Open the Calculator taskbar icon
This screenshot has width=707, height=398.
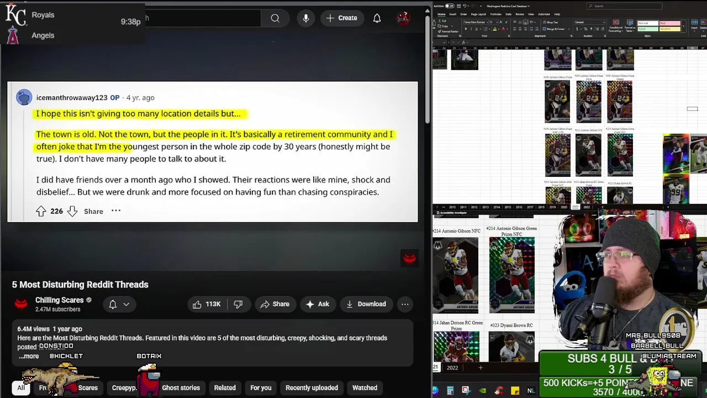coord(450,391)
